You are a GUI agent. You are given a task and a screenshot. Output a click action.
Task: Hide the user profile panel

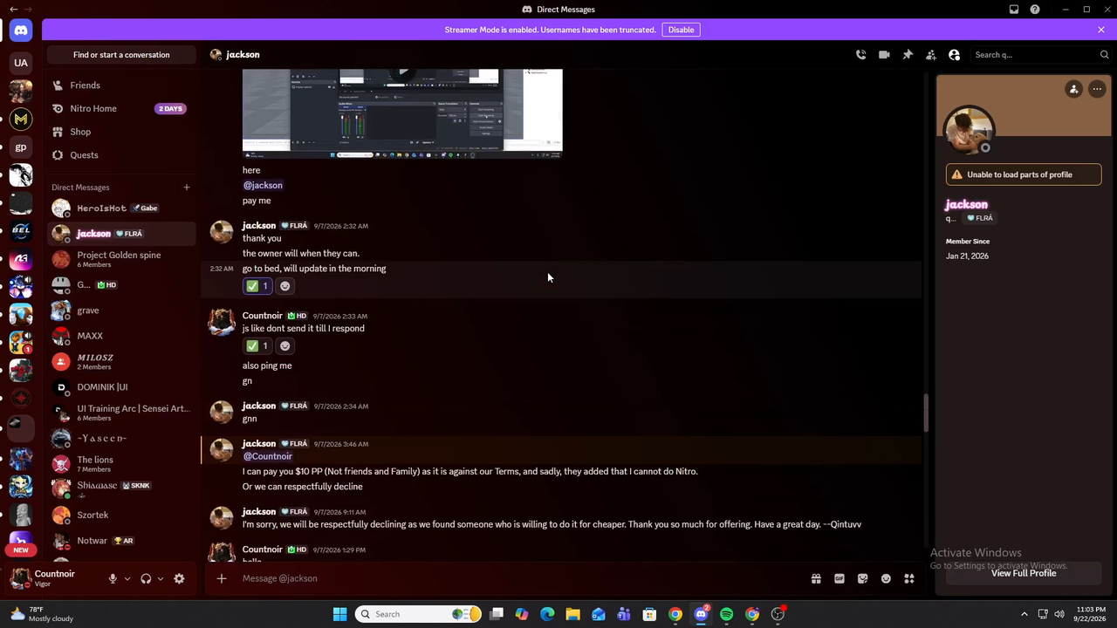click(954, 55)
